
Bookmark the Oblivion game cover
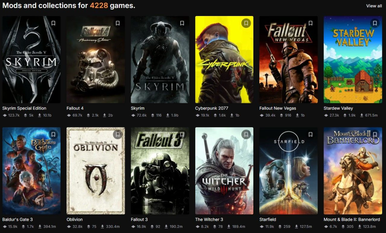pos(118,134)
